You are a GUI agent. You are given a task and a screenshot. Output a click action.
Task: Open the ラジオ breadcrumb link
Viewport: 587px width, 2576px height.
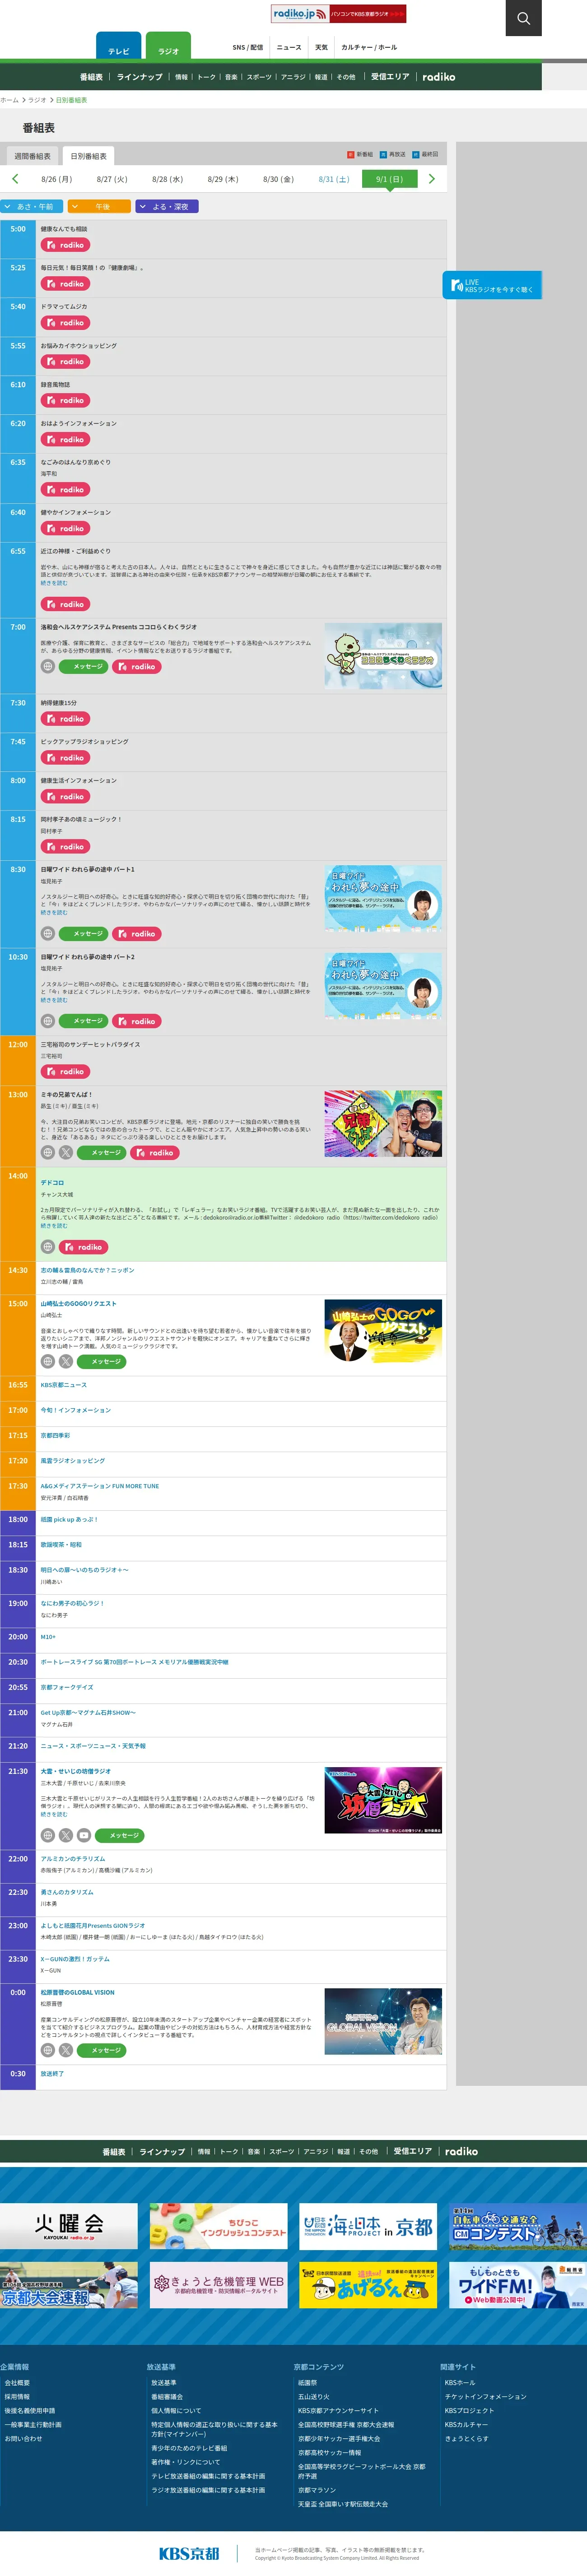37,100
